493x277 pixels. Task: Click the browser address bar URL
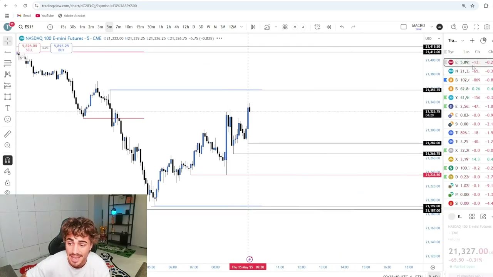pos(89,6)
